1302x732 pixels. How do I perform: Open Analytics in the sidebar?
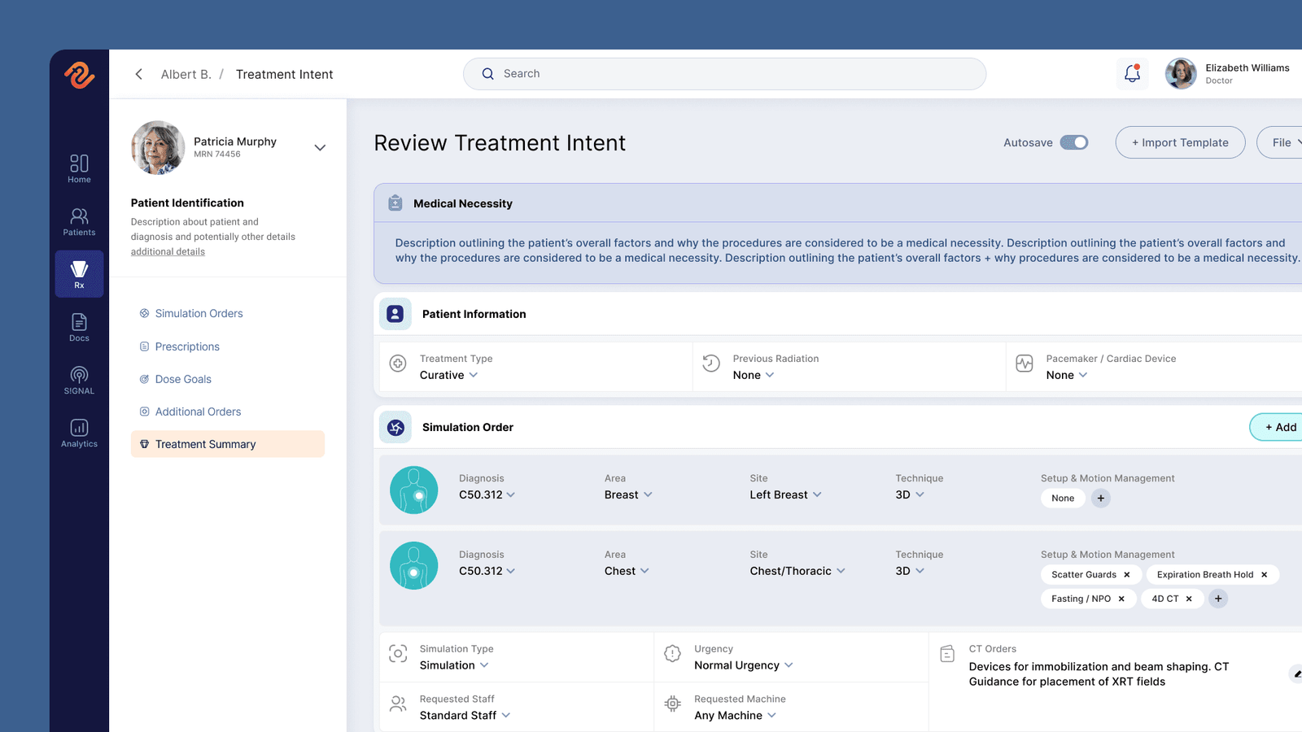coord(79,433)
